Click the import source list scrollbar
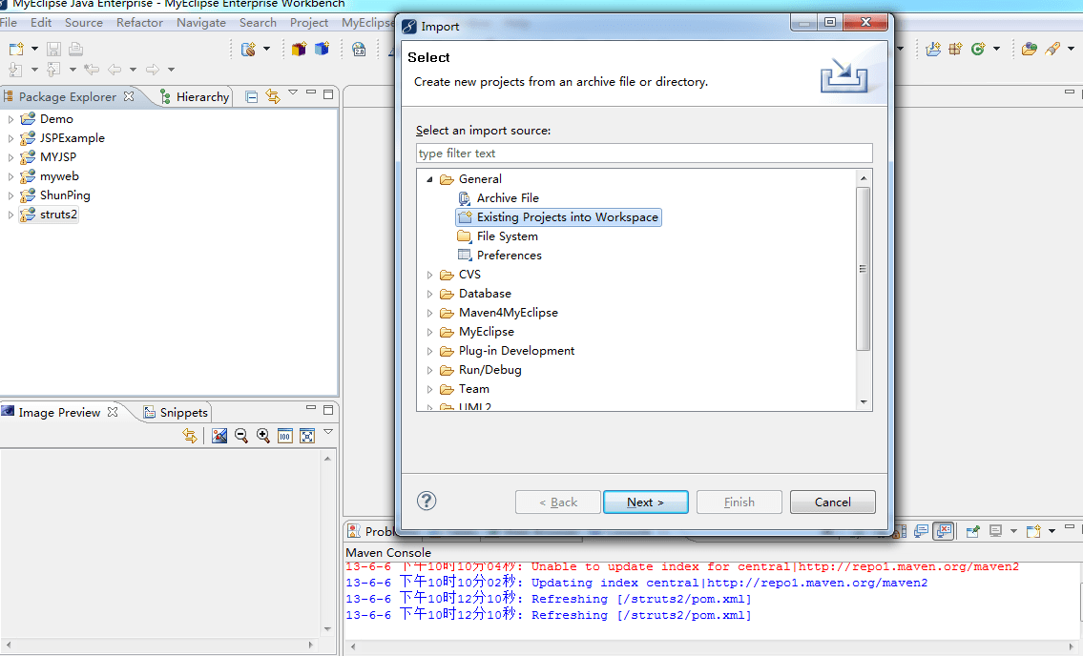The image size is (1083, 656). pos(864,269)
